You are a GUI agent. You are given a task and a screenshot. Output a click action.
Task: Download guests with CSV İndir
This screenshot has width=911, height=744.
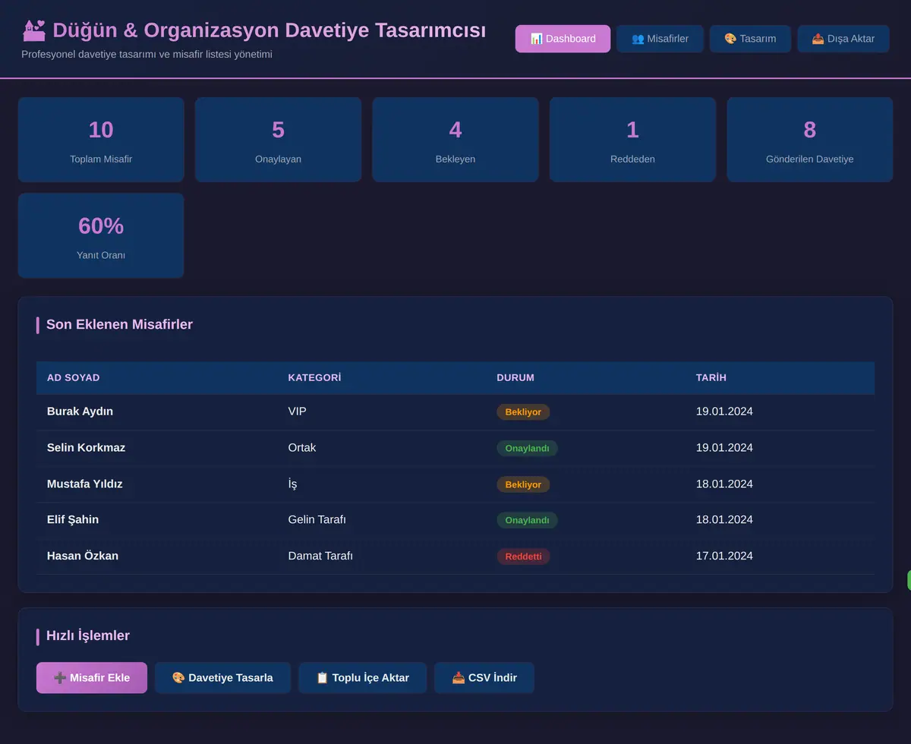pyautogui.click(x=484, y=678)
